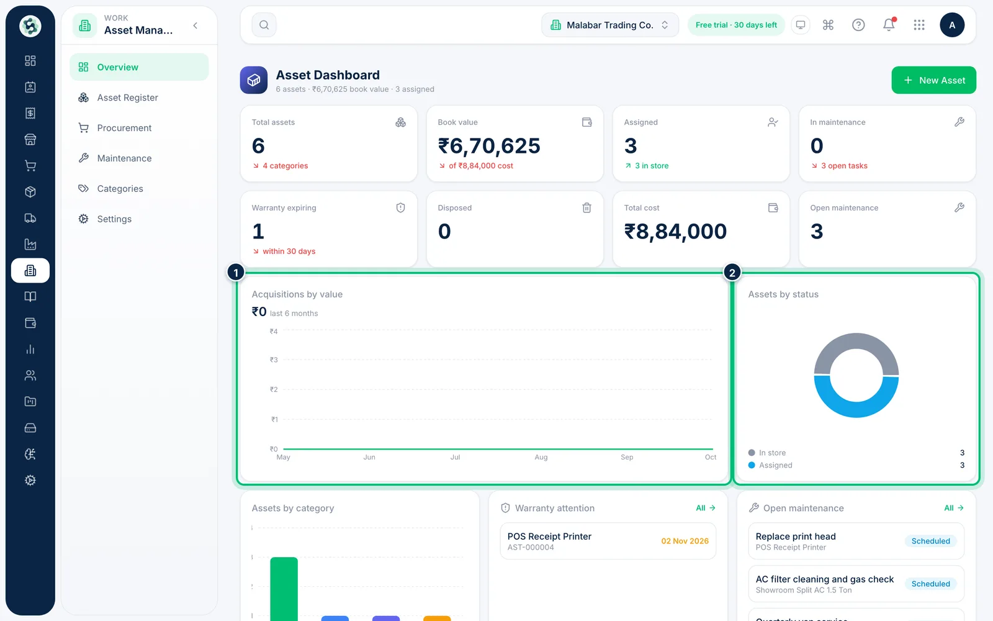Click the 02 Nov 2026 warranty date
Screen dimensions: 993x621
685,541
